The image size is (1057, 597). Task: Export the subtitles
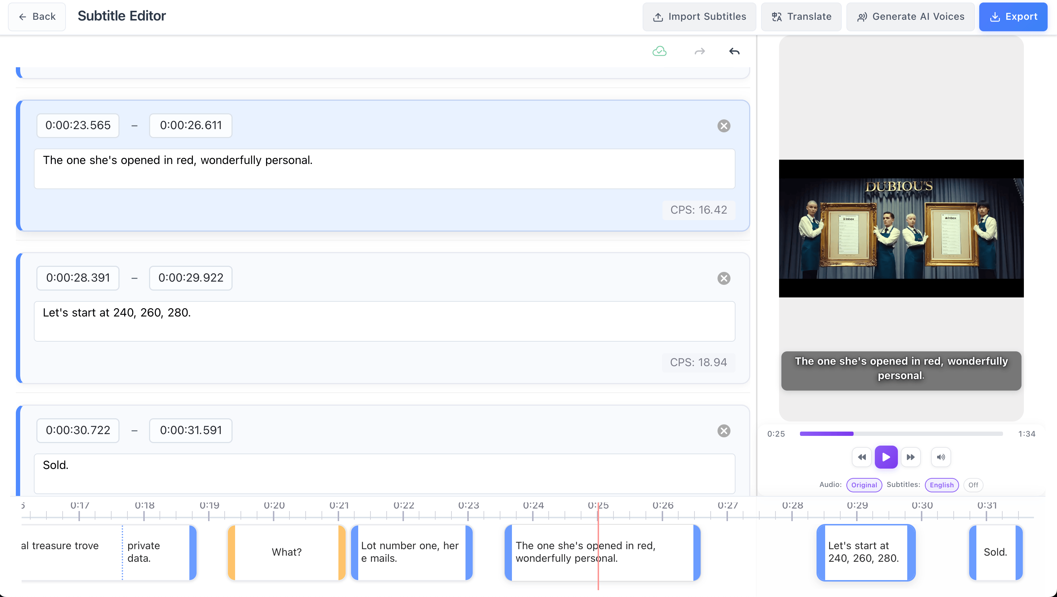tap(1013, 17)
